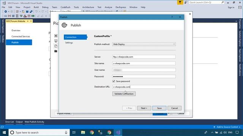
Task: Click the Password input field
Action: (144, 76)
